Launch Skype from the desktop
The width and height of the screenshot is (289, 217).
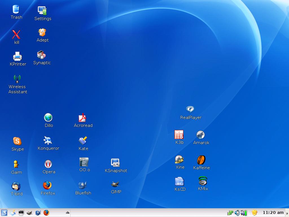[17, 141]
